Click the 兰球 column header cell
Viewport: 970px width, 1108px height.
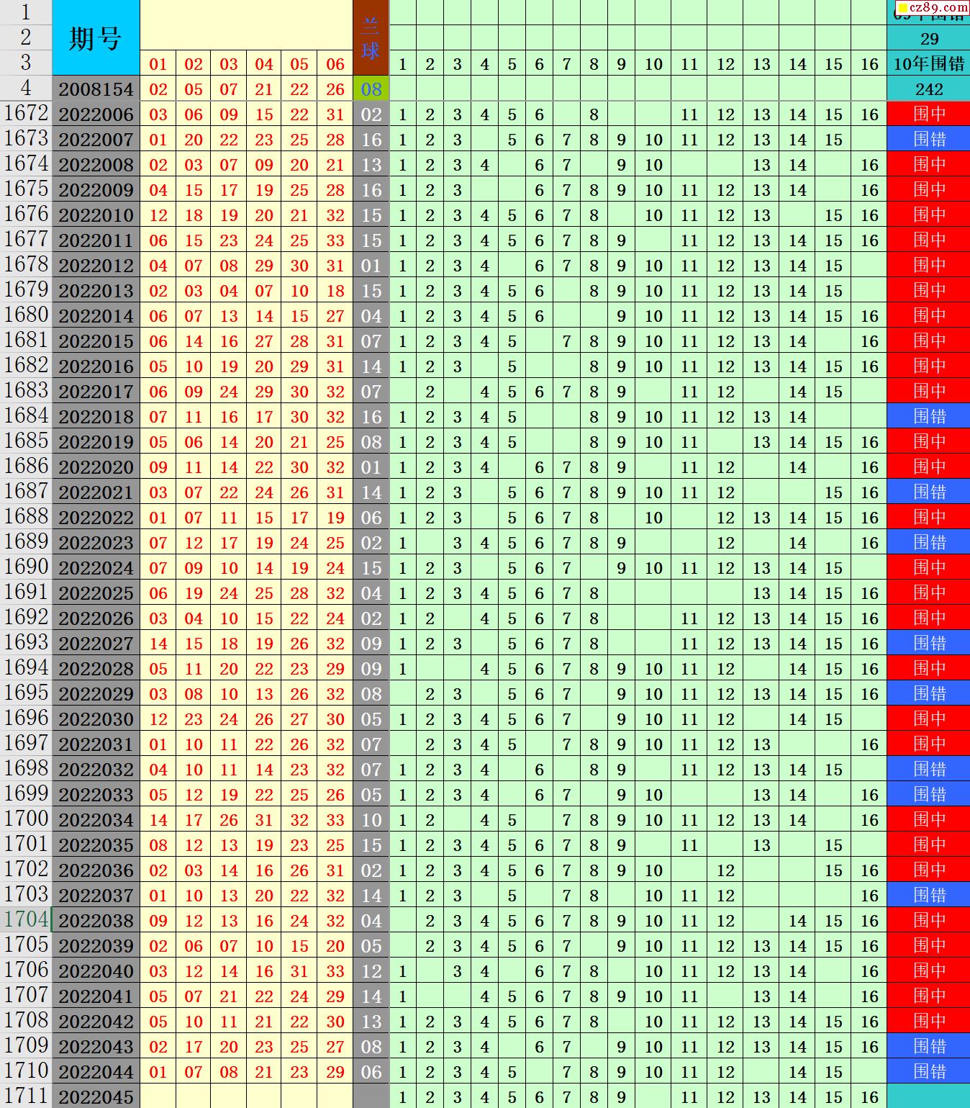[x=371, y=38]
